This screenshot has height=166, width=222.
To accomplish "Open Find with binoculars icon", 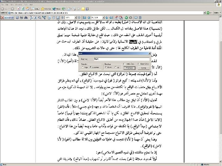I will point(26,18).
